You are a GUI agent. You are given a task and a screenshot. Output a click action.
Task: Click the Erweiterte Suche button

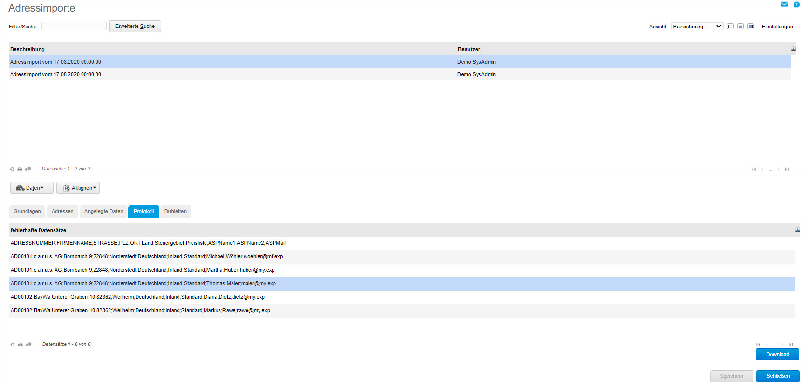(x=135, y=27)
